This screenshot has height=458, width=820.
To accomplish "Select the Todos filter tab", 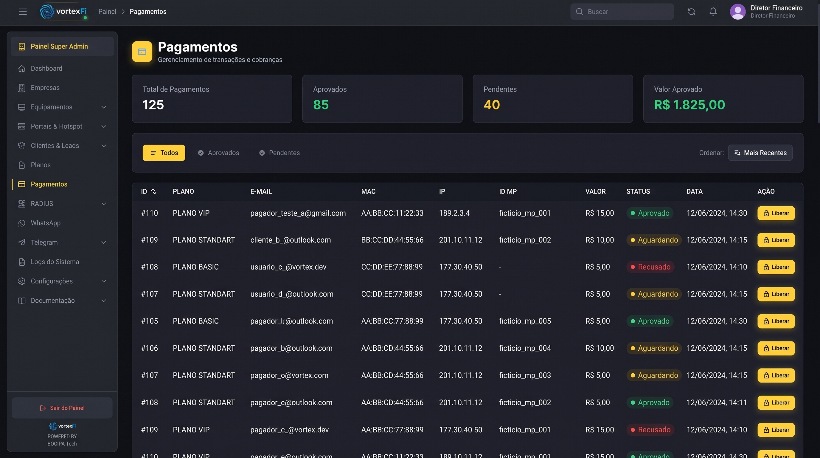I will (164, 153).
